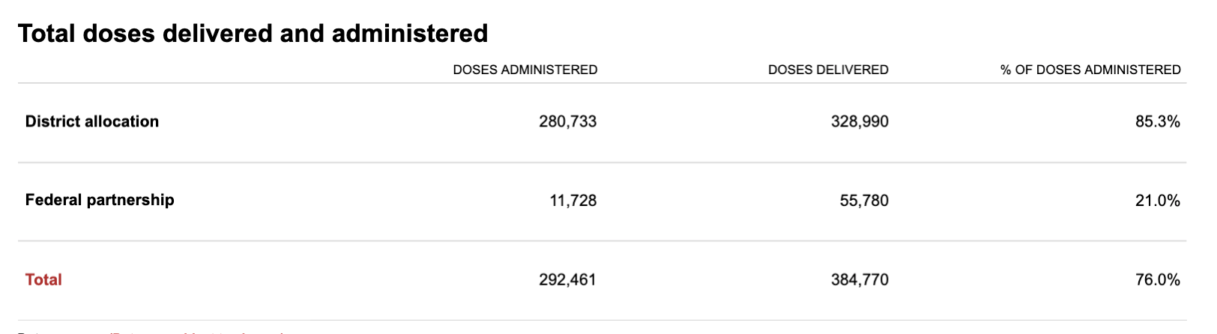This screenshot has width=1217, height=334.
Task: Select the 85.3% District allocation percentage
Action: (x=1157, y=121)
